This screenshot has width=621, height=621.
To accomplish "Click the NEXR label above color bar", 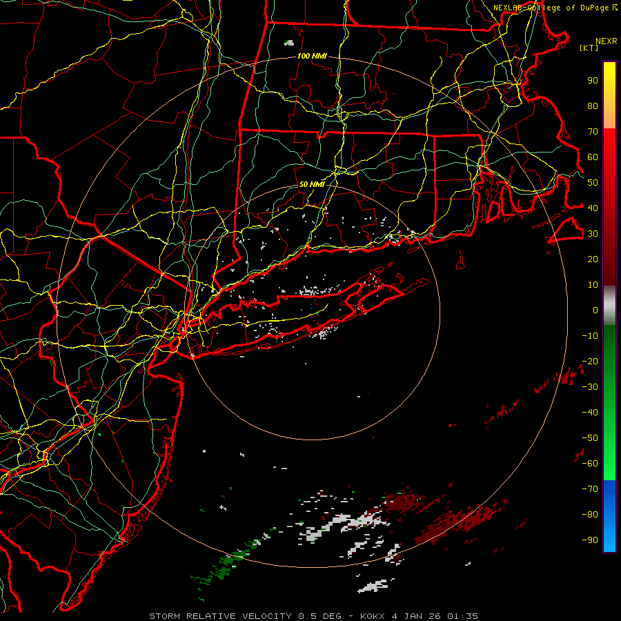I will [x=606, y=41].
